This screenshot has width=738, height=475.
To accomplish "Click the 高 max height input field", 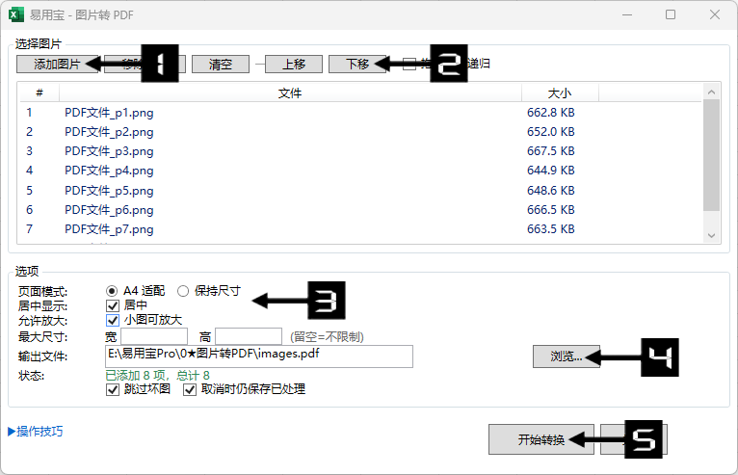I will (248, 336).
